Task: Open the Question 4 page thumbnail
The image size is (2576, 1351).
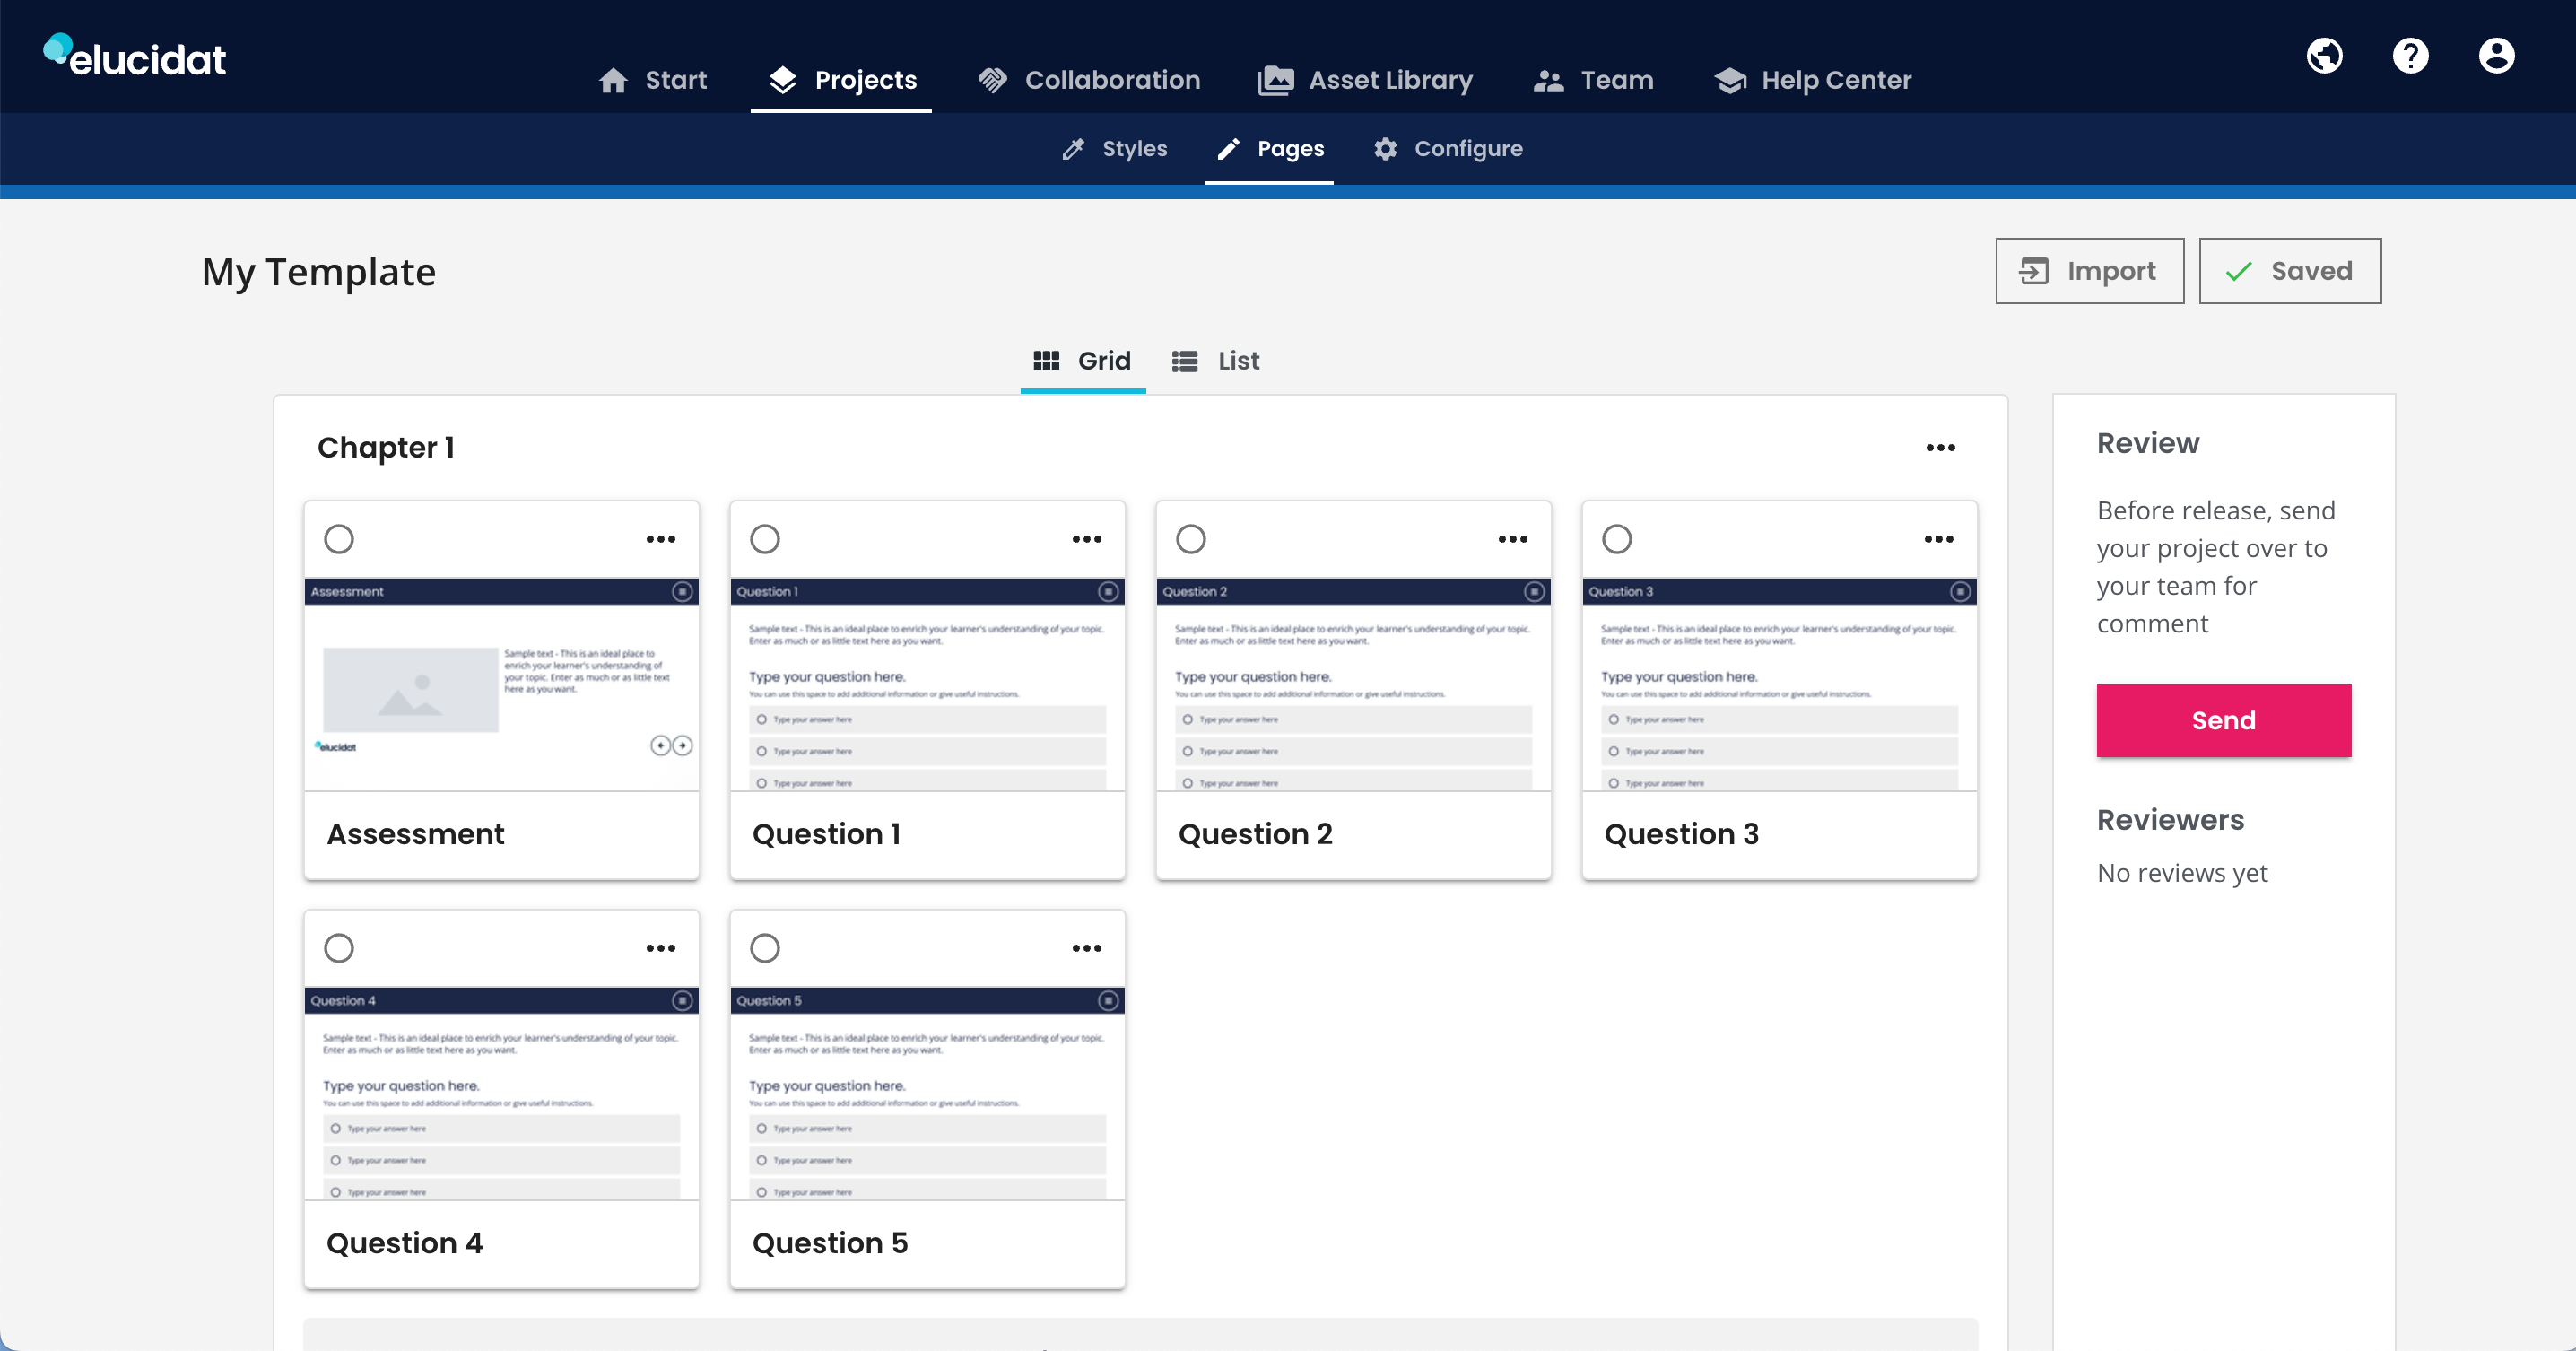Action: [x=501, y=1094]
